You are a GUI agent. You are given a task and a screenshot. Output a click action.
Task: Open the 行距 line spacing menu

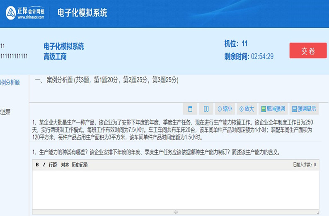[53, 165]
